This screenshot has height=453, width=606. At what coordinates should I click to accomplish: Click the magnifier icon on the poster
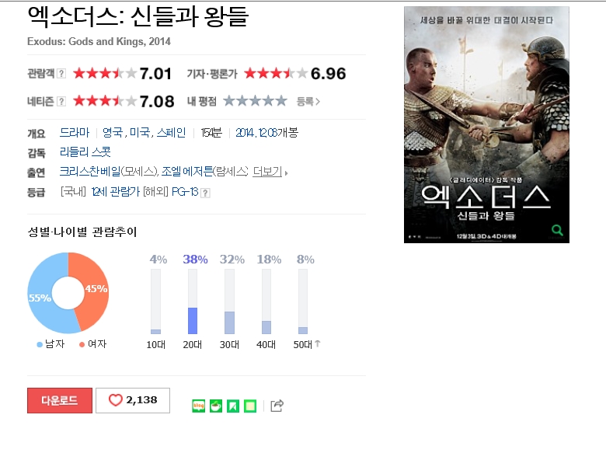(557, 230)
